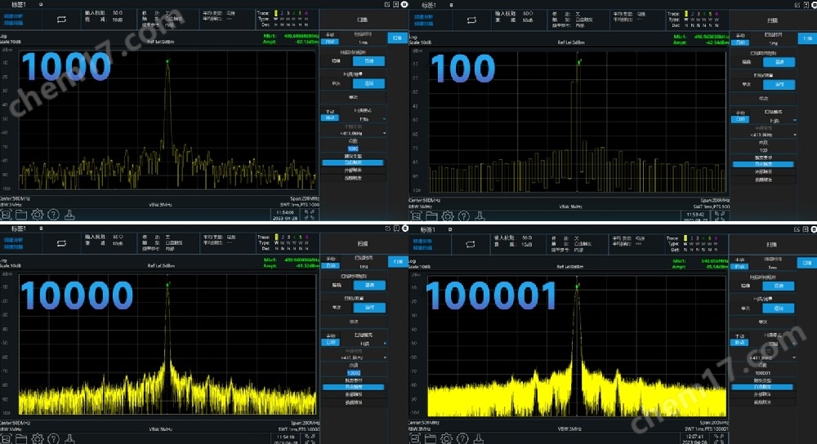This screenshot has width=817, height=444.
Task: Select the 标签1 tab of the 100-point panel
Action: click(x=429, y=5)
